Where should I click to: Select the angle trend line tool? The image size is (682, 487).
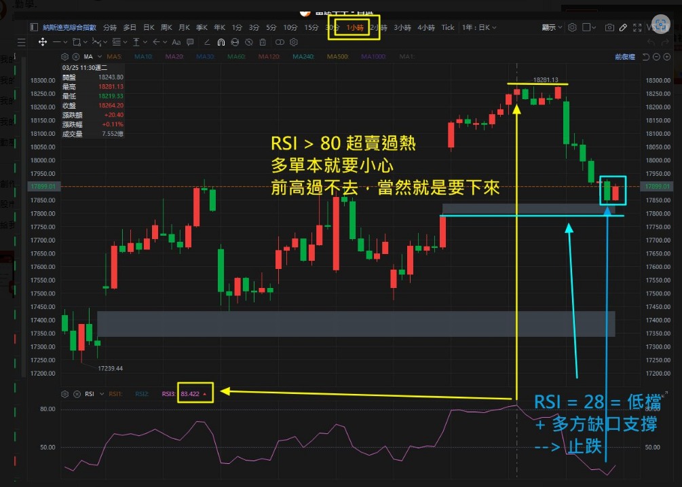coord(207,42)
